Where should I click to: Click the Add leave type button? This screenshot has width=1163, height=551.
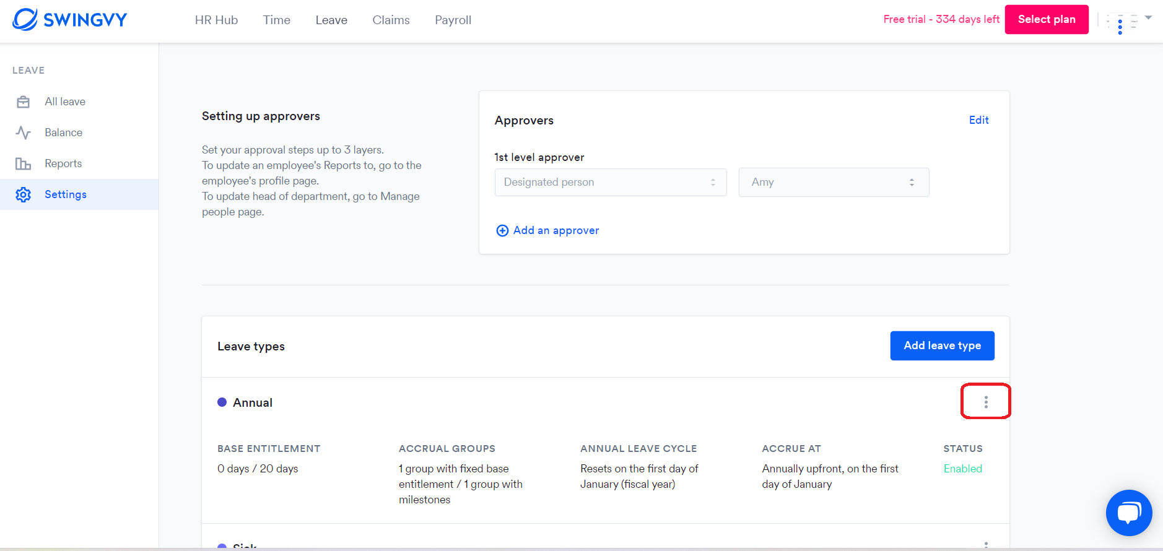pos(942,345)
